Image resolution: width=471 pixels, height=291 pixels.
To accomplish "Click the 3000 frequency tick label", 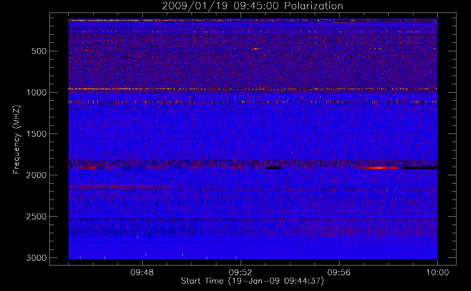I will point(36,258).
